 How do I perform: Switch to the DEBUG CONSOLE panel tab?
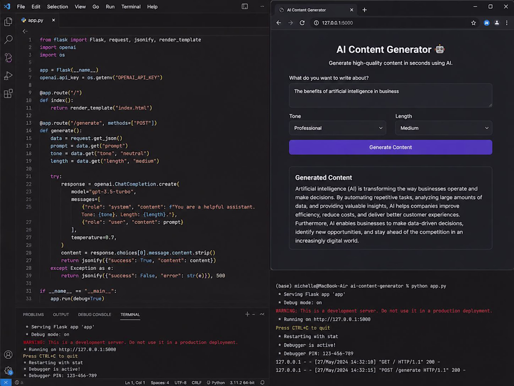pos(94,314)
